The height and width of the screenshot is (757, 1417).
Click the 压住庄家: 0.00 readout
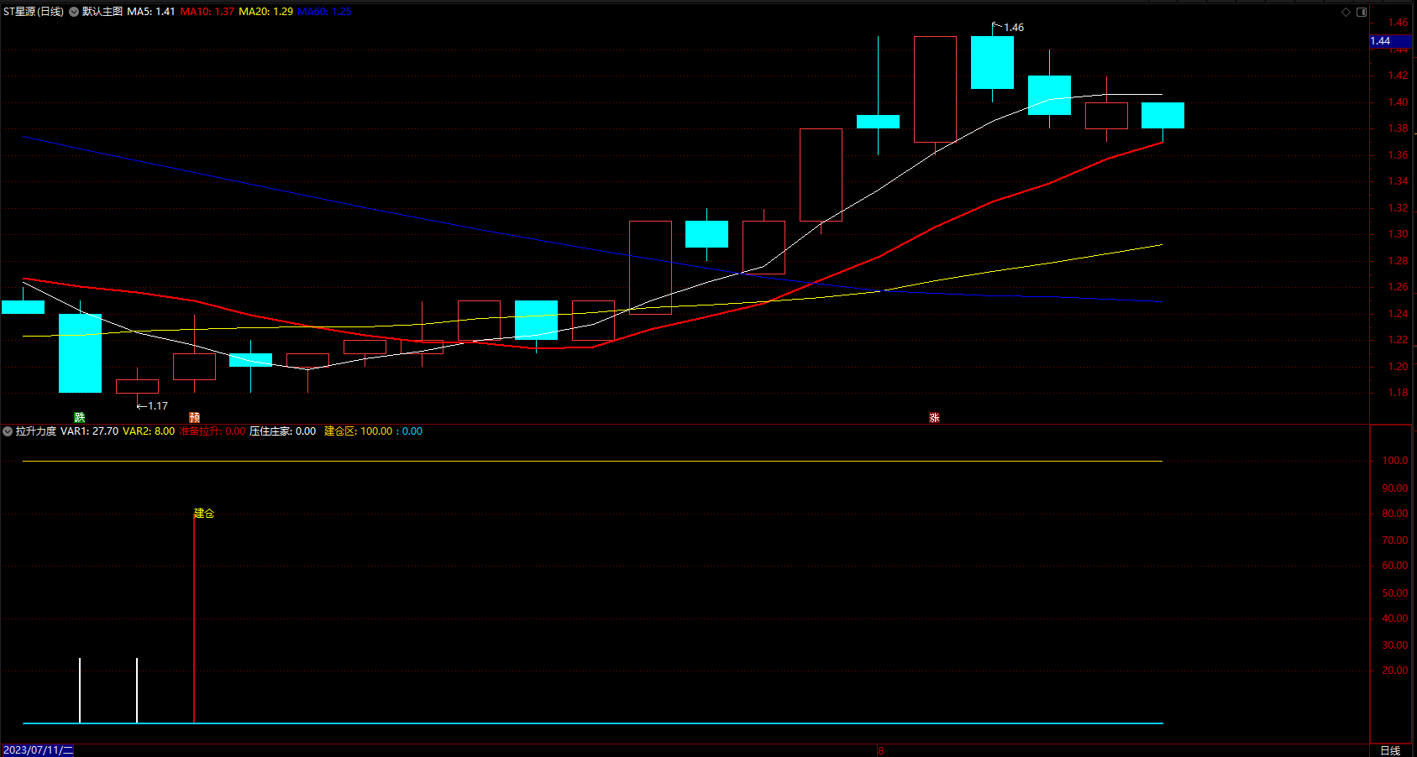tap(283, 431)
